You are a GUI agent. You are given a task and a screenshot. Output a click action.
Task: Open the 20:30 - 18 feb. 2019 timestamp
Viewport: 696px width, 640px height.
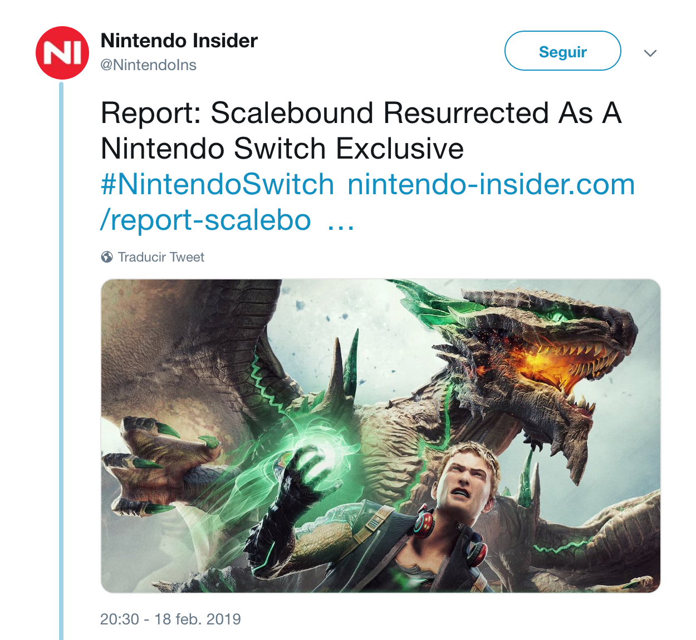(170, 619)
